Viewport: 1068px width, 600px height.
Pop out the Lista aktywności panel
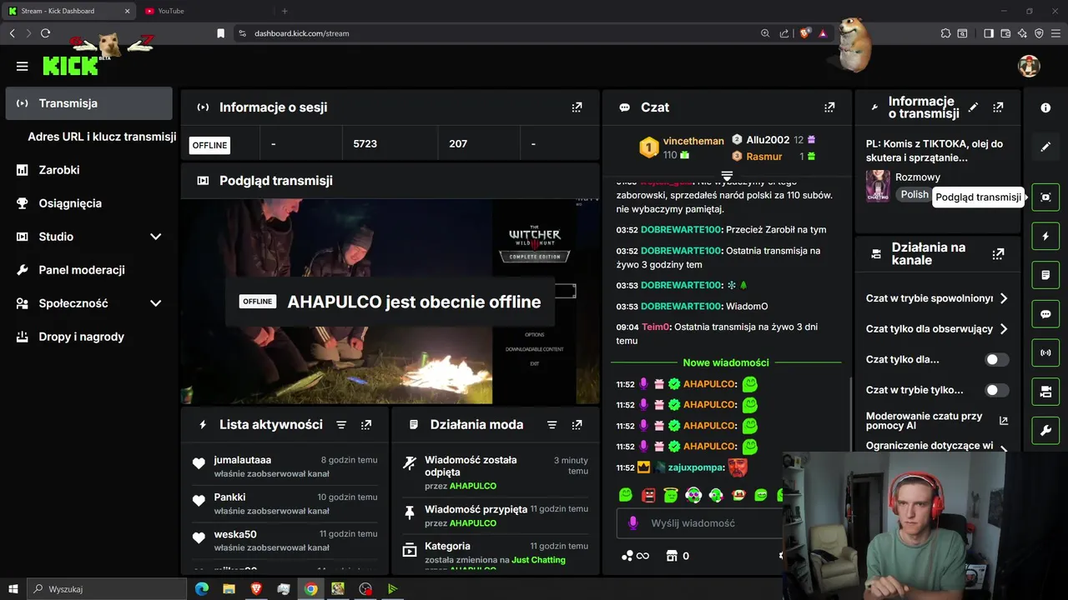[366, 425]
